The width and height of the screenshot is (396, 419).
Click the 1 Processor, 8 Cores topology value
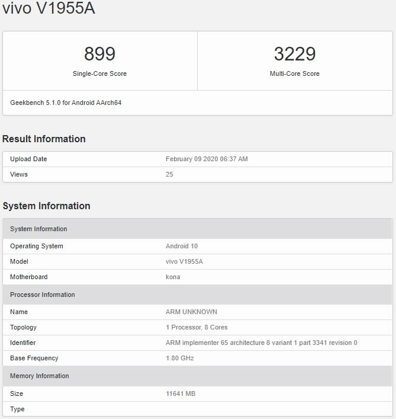(197, 327)
